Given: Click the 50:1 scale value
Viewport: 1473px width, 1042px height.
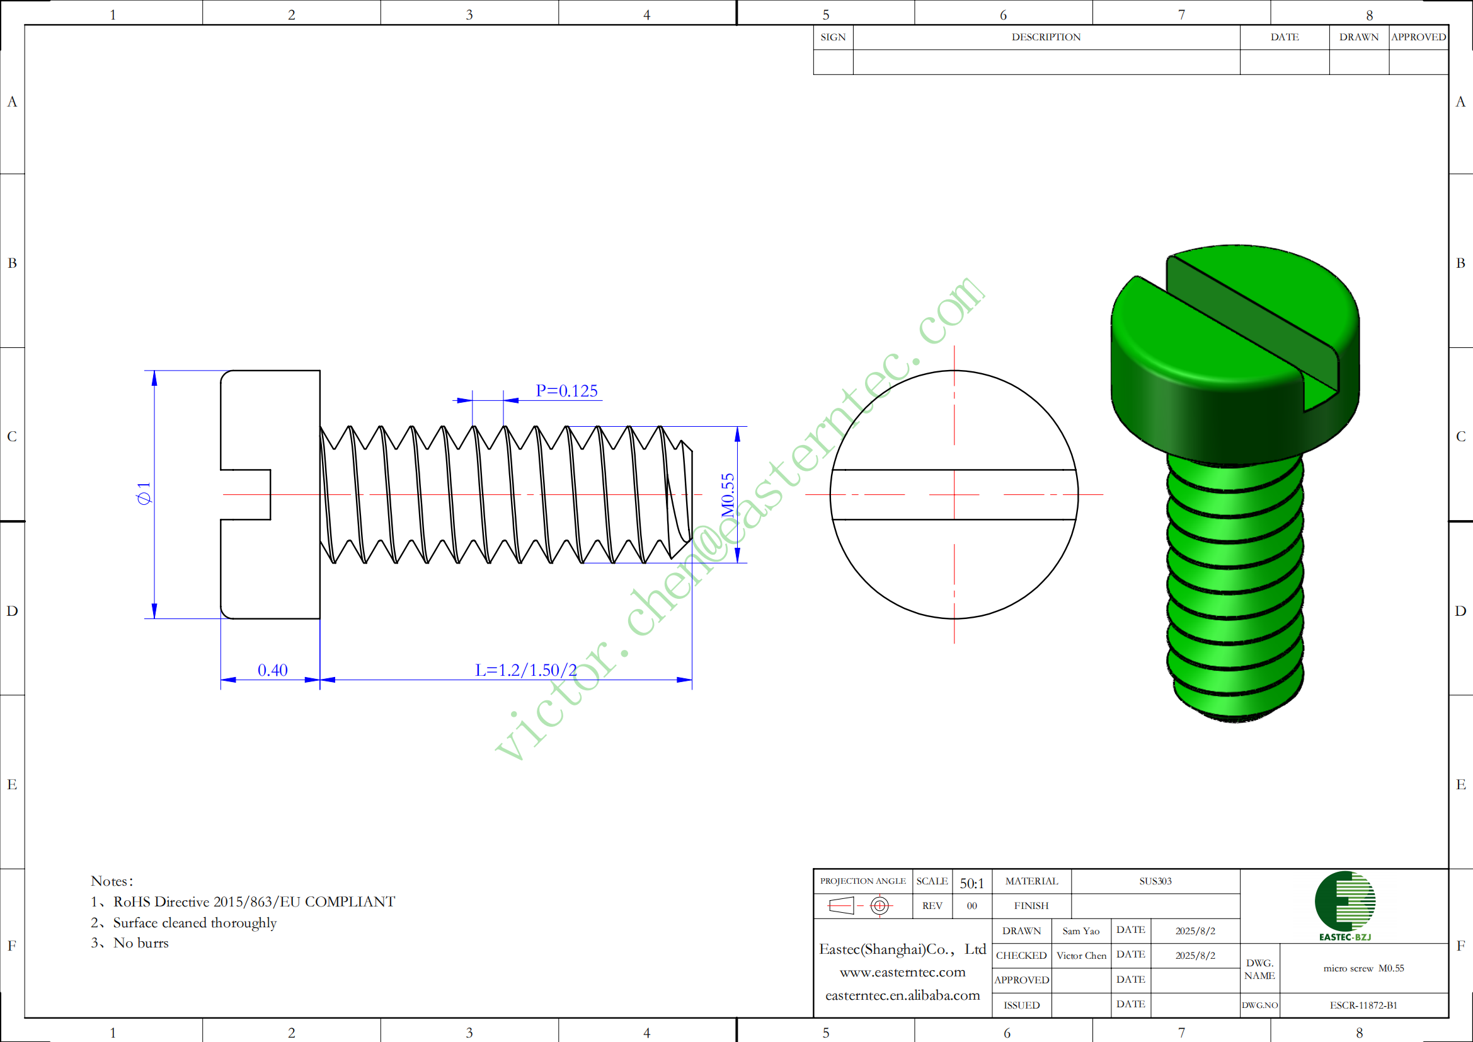Looking at the screenshot, I should point(972,883).
